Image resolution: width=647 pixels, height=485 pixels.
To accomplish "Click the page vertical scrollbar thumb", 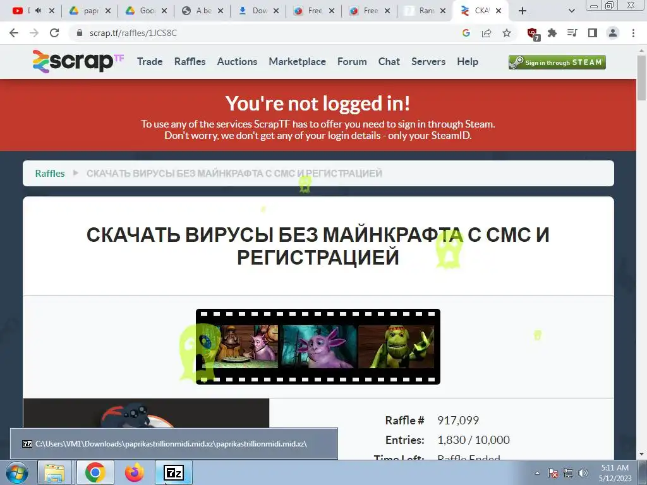I will pyautogui.click(x=641, y=76).
